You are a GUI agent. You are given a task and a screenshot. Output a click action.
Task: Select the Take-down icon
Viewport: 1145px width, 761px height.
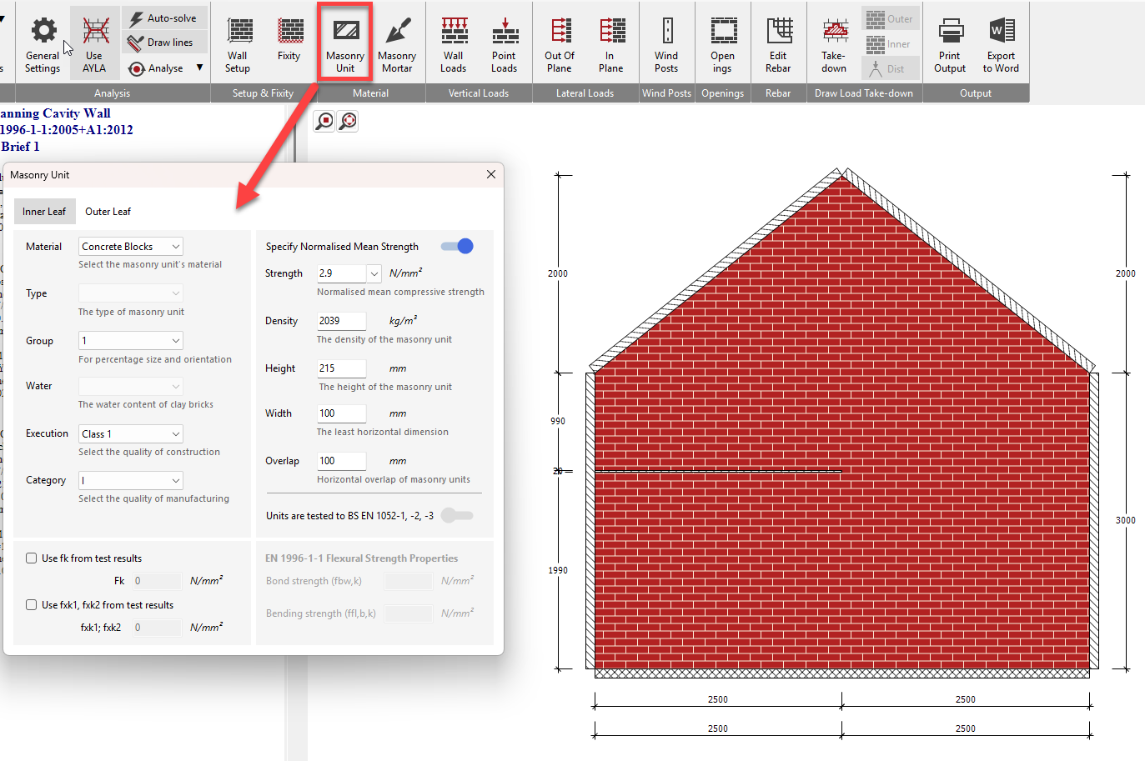(x=833, y=42)
